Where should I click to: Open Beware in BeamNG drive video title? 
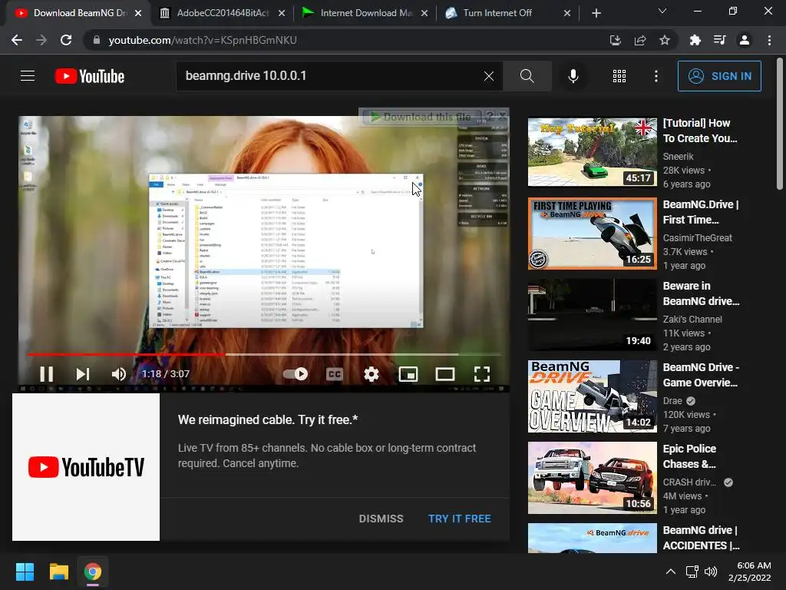coord(701,293)
